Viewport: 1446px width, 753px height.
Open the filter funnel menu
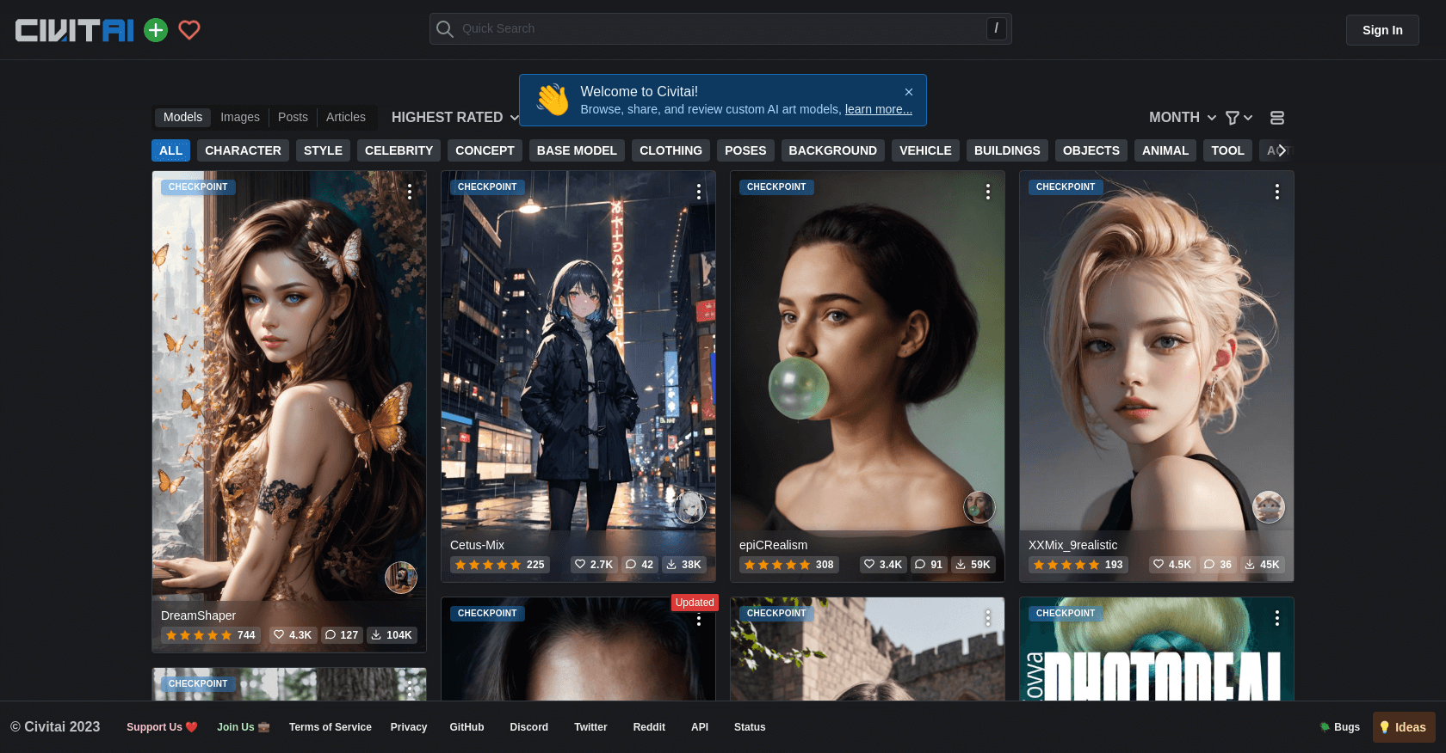(1238, 118)
